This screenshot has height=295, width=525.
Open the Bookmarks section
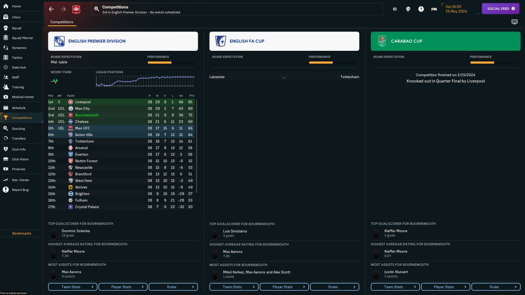tap(22, 234)
